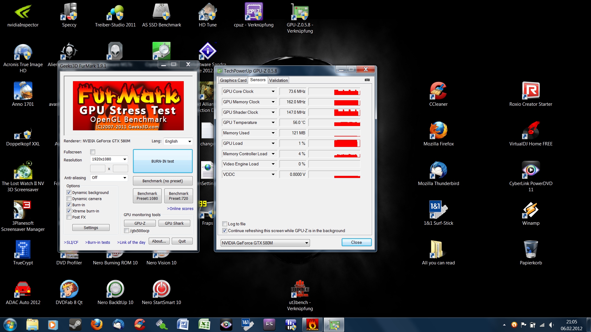Toggle Continue refreshing in background checkbox

tap(225, 231)
